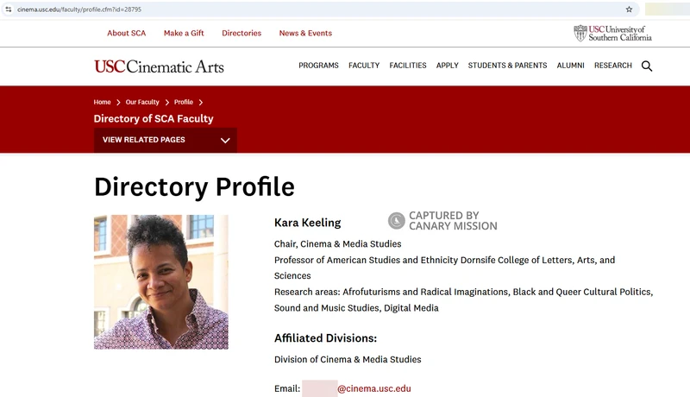Select the name text Kara Keeling
This screenshot has height=397, width=690.
[x=308, y=223]
